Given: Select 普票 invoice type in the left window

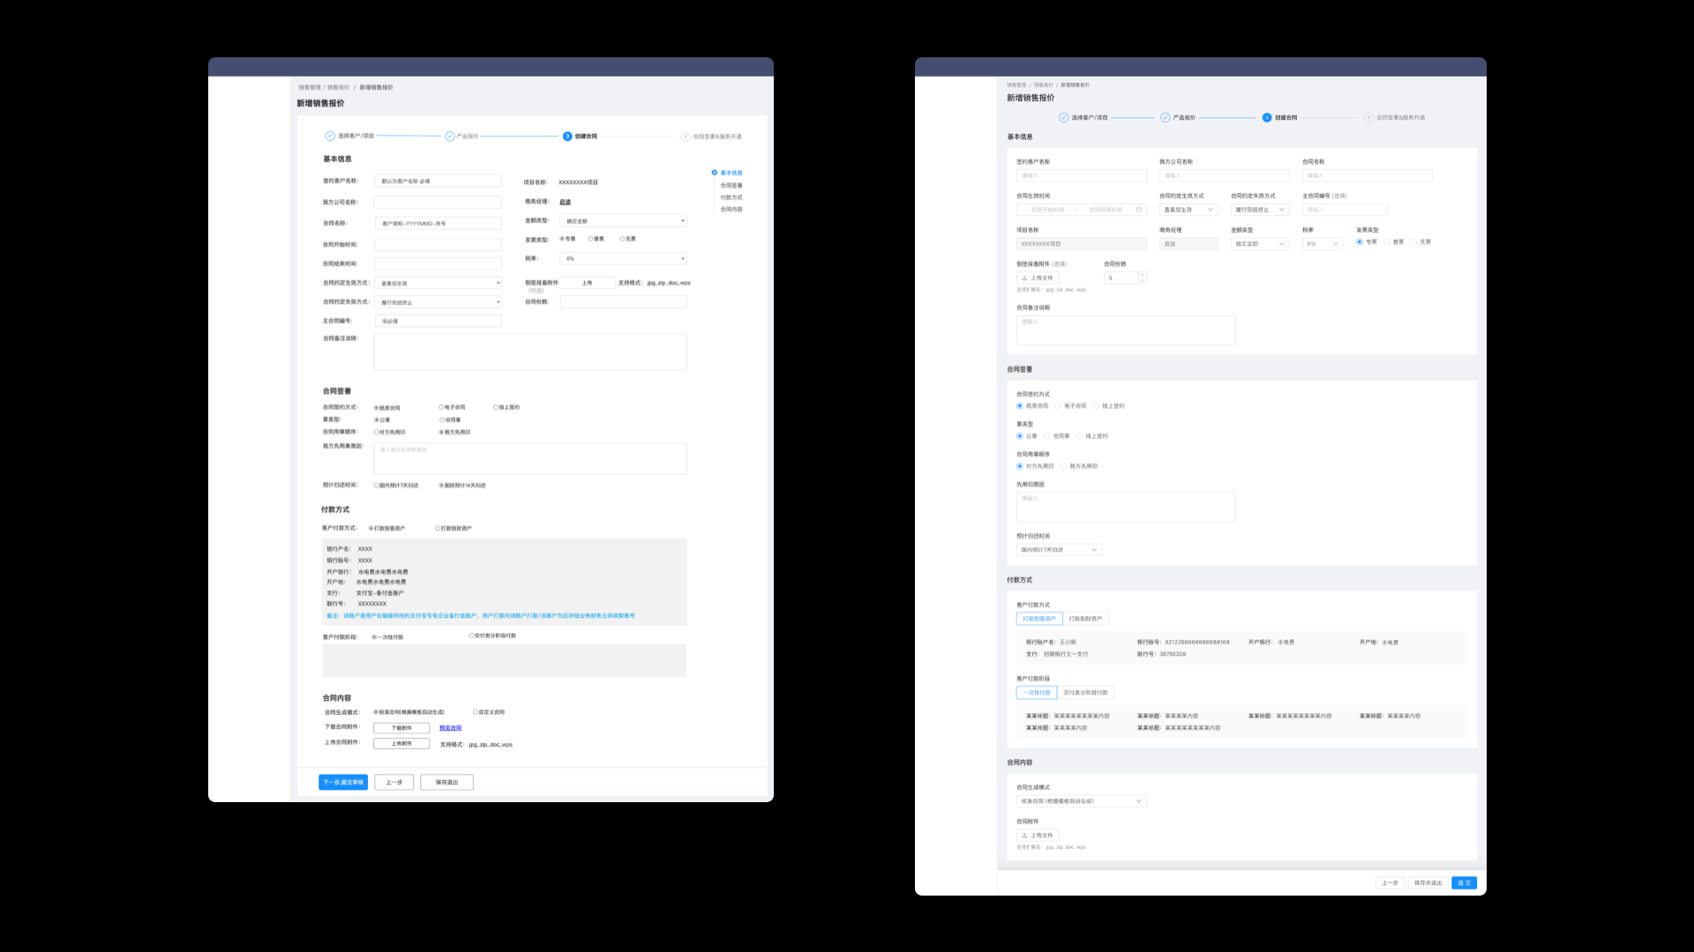Looking at the screenshot, I should click(x=590, y=239).
